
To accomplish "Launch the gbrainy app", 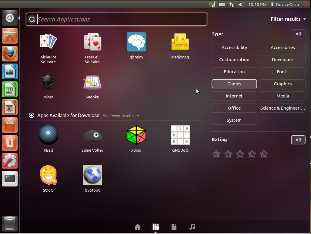I will [136, 46].
